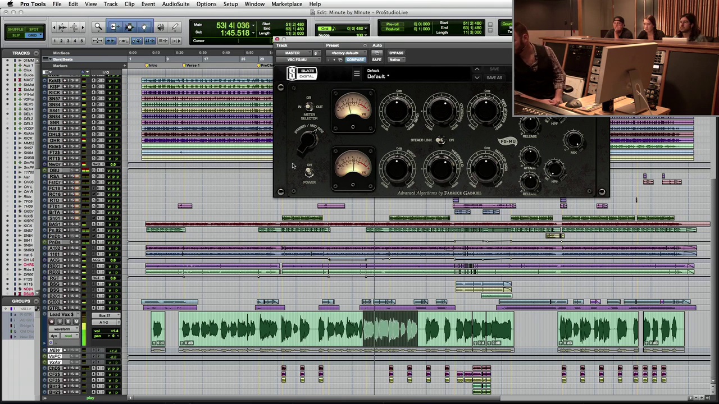This screenshot has height=404, width=719.
Task: Click the Lead Vox dyn button
Action: pyautogui.click(x=54, y=336)
